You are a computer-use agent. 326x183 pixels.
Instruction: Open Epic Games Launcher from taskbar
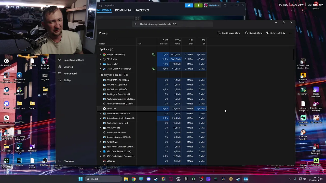[186, 179]
